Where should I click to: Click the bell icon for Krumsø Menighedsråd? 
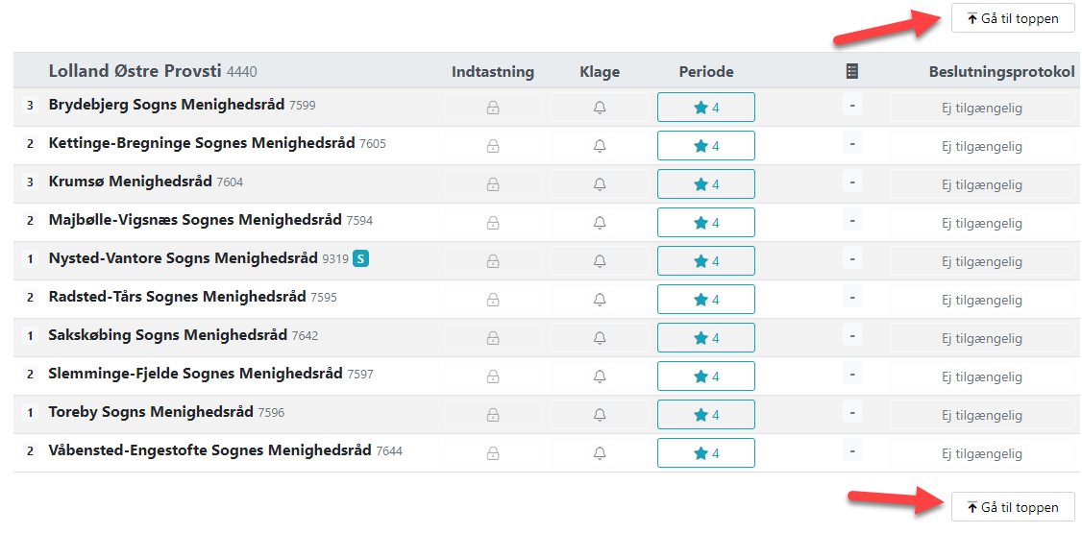(600, 184)
